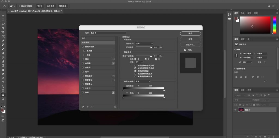Screen dimensions: 279x138
Task: Select the Eyedropper tool
Action: [3, 41]
